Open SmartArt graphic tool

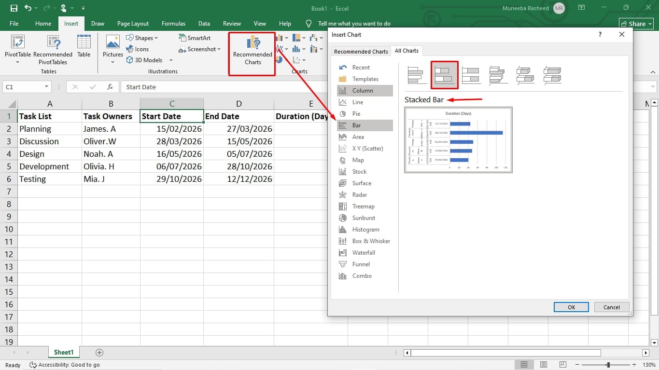pyautogui.click(x=194, y=38)
